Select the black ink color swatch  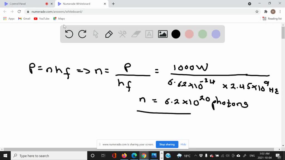point(176,34)
